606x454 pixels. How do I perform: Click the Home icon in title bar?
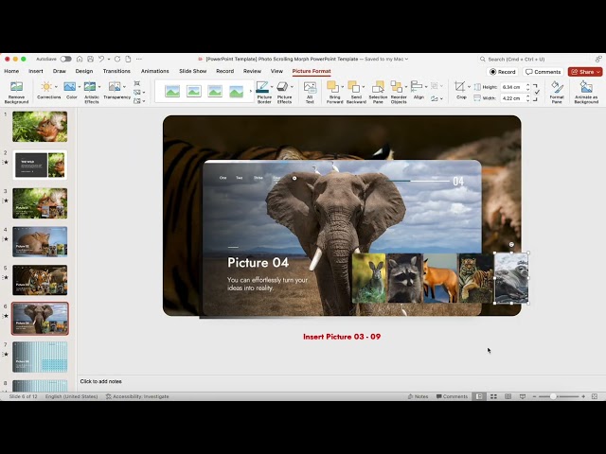pos(80,59)
